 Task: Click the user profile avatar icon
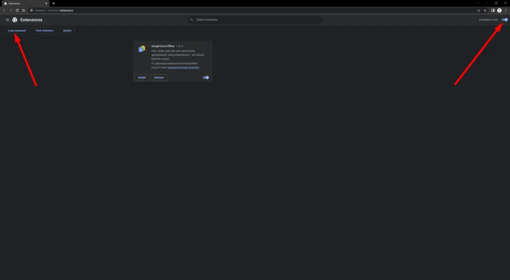click(x=500, y=10)
